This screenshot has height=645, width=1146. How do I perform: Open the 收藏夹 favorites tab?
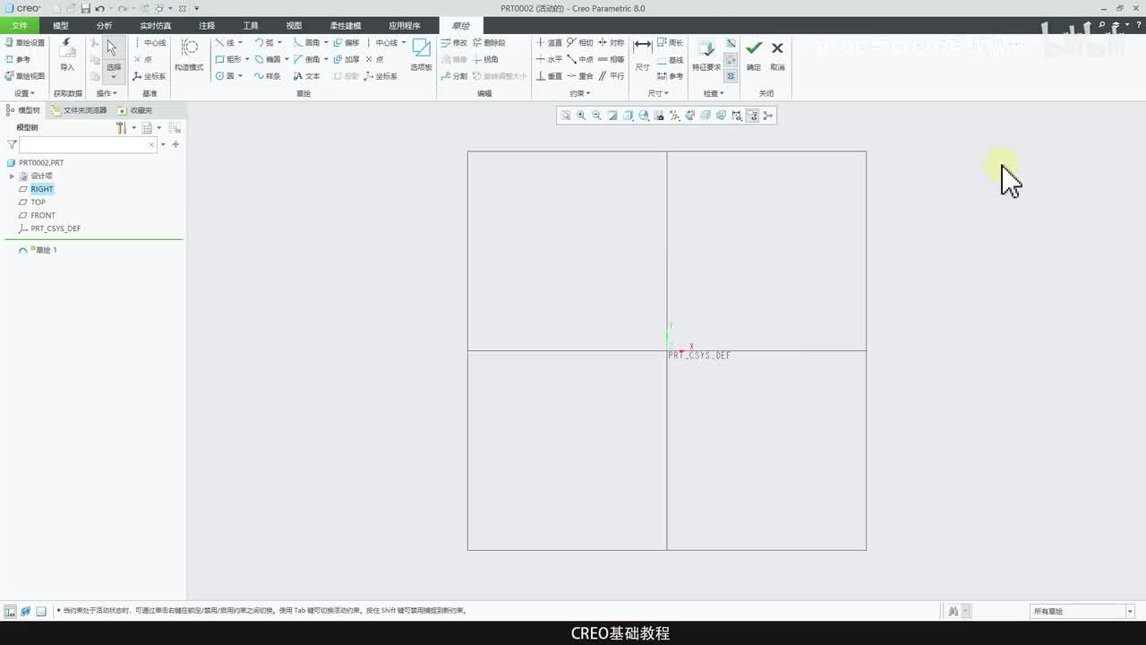point(135,110)
